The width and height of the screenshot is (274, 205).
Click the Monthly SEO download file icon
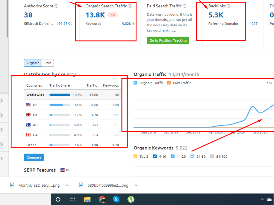click(12, 185)
